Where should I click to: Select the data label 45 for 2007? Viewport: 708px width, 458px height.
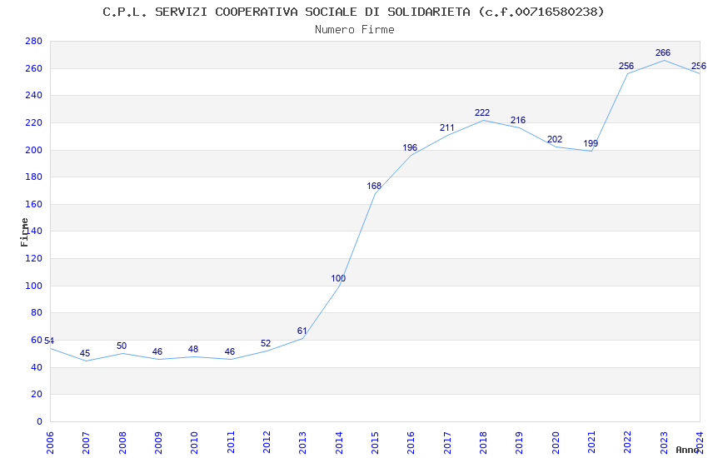pos(85,353)
